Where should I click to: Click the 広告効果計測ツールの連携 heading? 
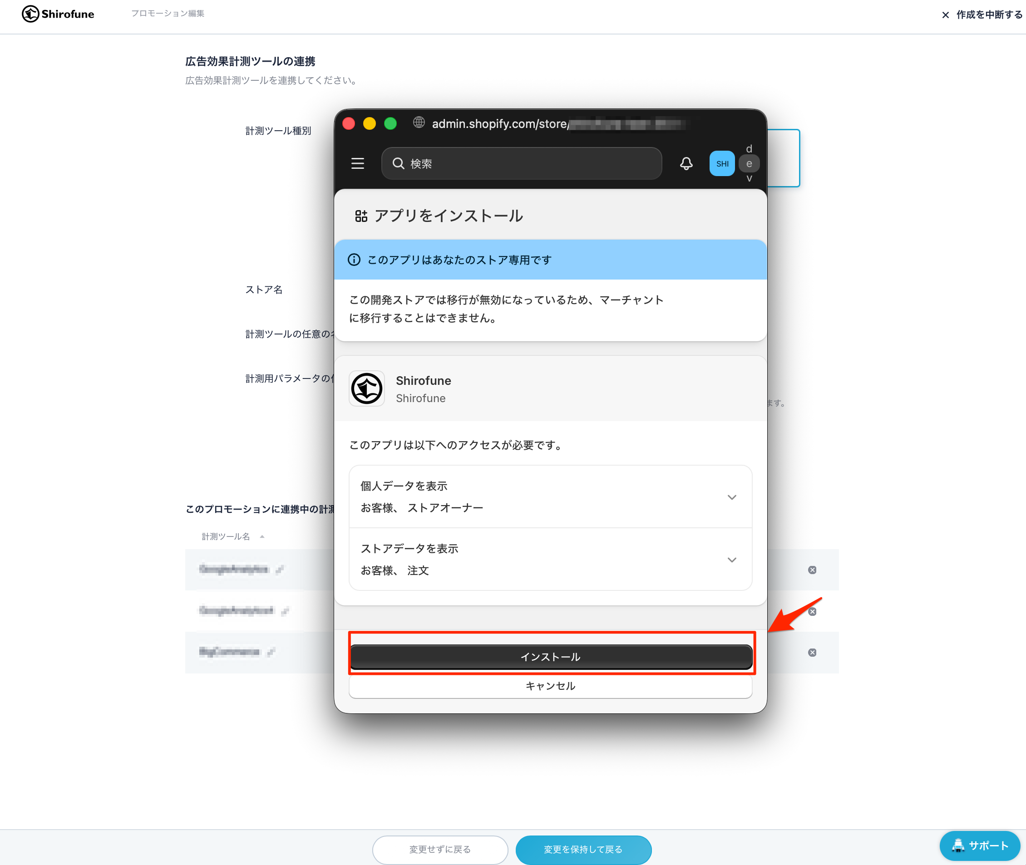point(250,61)
